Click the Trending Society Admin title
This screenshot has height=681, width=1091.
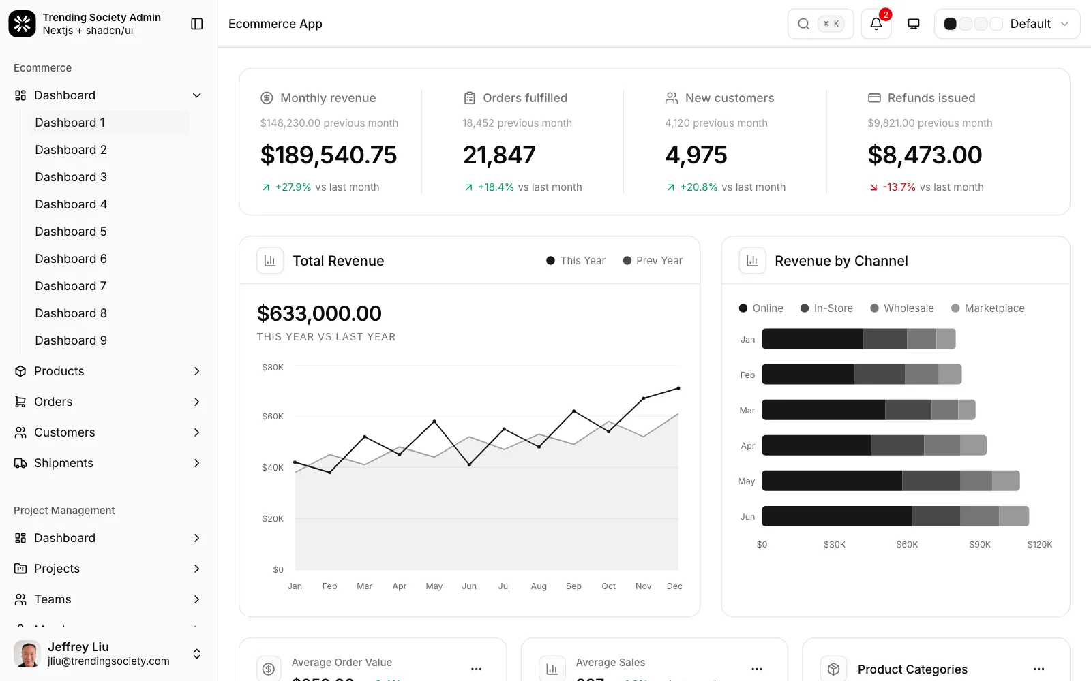tap(102, 18)
